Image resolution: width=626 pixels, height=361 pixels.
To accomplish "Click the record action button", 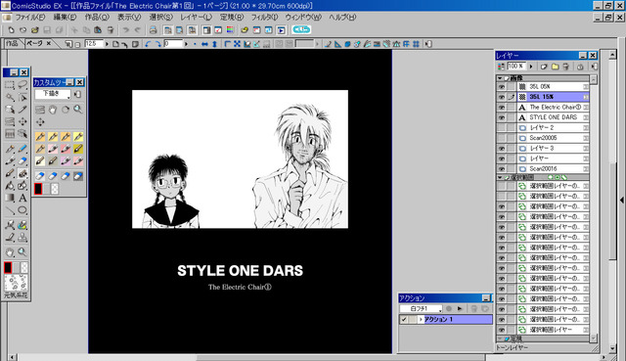I will tap(449, 309).
